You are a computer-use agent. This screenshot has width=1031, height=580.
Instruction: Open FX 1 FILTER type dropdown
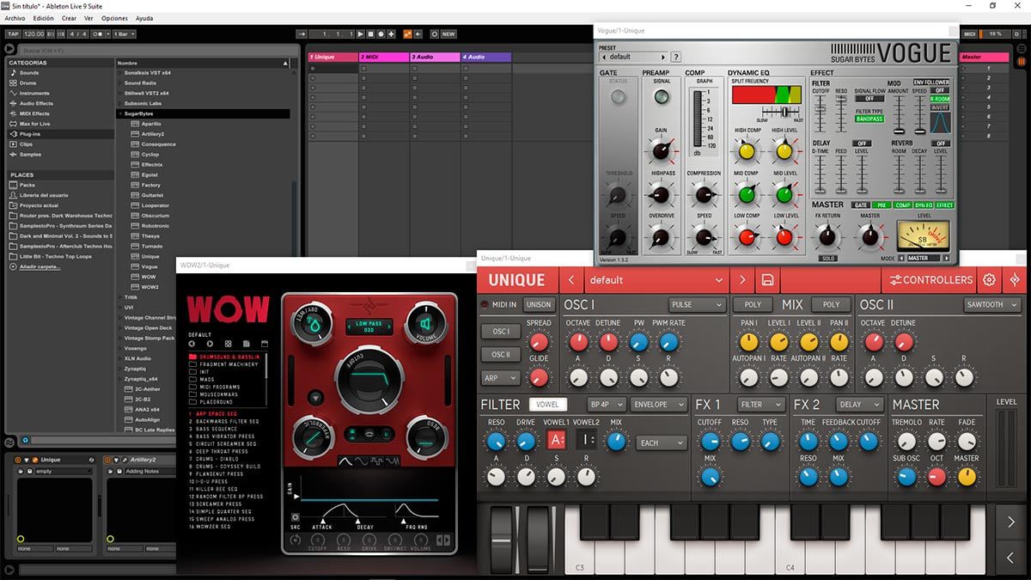pyautogui.click(x=761, y=405)
